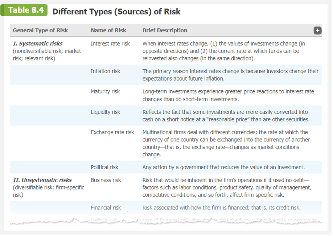This screenshot has width=333, height=236.
Task: Click the Brief Description column header
Action: [x=165, y=31]
